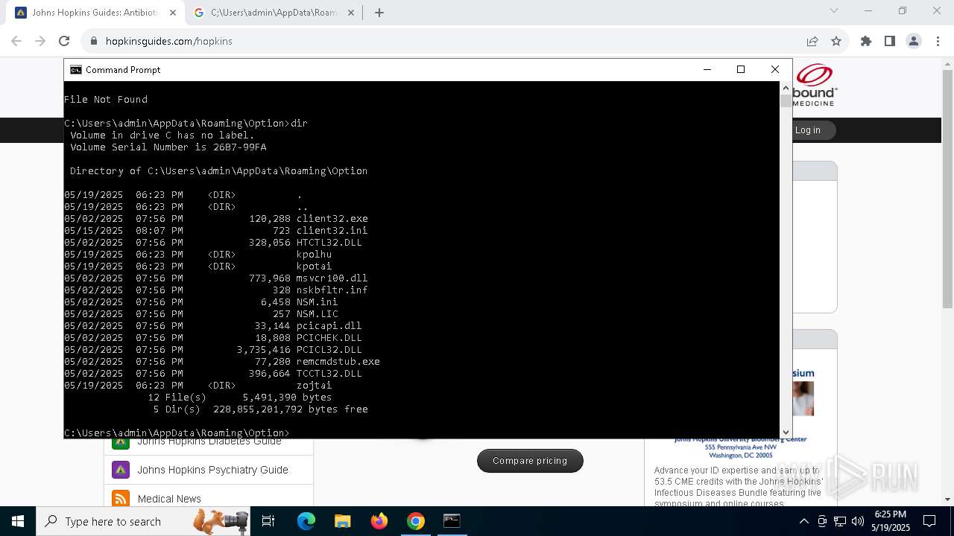
Task: Click the Compare pricing button
Action: click(530, 461)
